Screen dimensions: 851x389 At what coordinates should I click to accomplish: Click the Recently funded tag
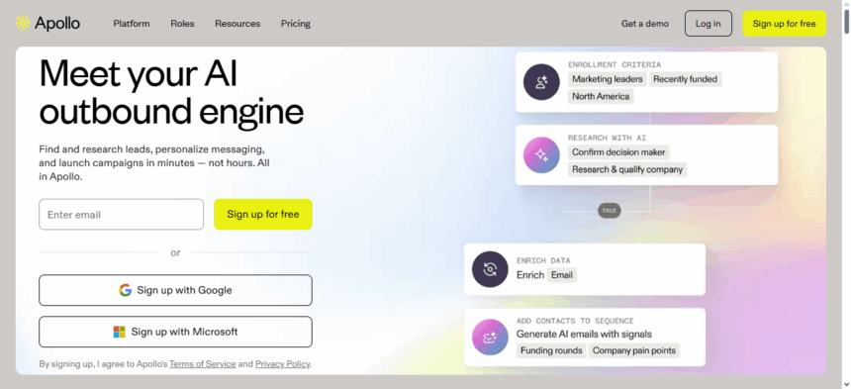click(x=685, y=79)
